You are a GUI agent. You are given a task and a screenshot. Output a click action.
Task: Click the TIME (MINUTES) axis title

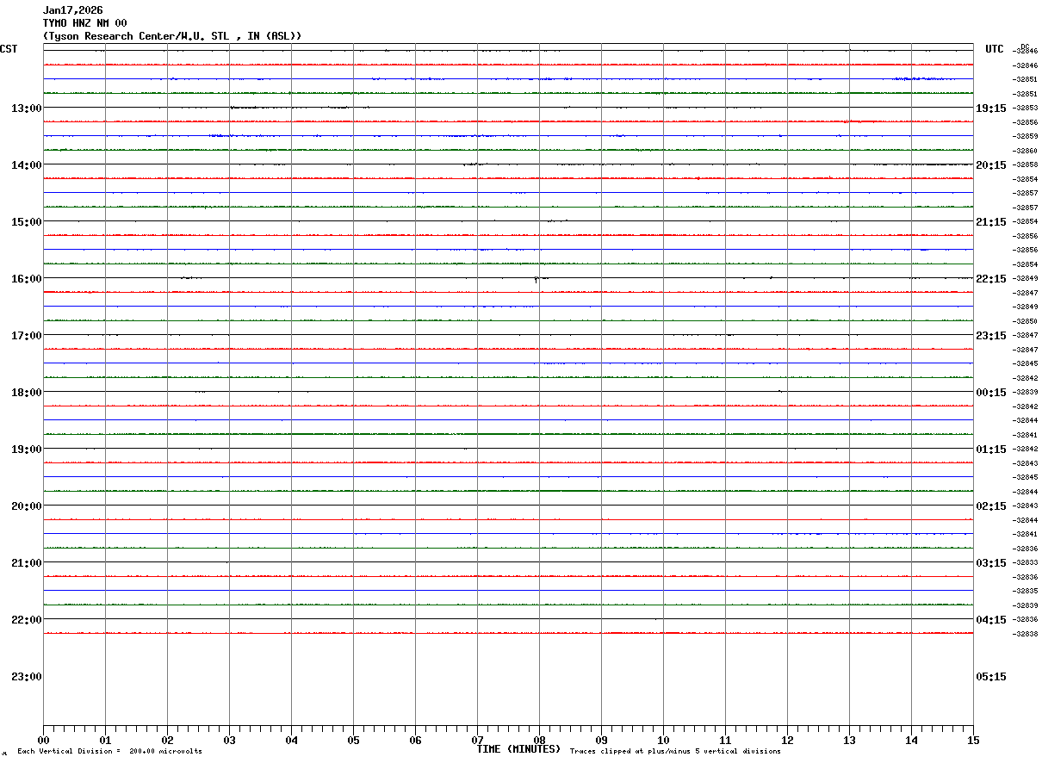[x=518, y=749]
